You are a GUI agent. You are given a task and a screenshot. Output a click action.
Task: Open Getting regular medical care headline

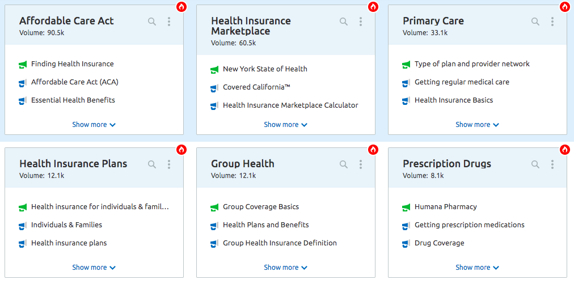pyautogui.click(x=462, y=82)
